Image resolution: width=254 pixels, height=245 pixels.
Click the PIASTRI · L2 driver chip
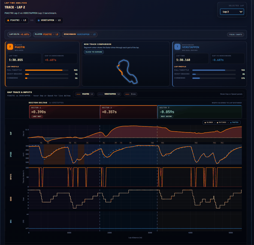[x=17, y=20]
